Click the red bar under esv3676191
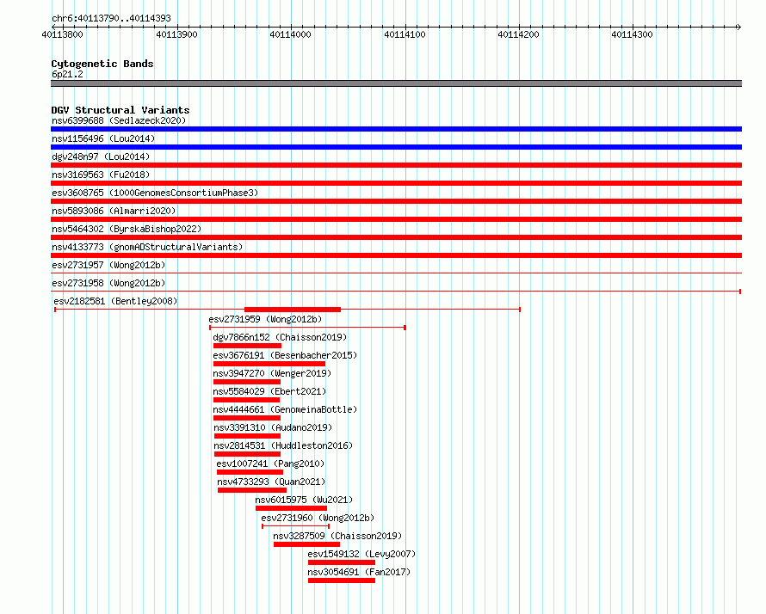This screenshot has width=766, height=614. tap(269, 364)
